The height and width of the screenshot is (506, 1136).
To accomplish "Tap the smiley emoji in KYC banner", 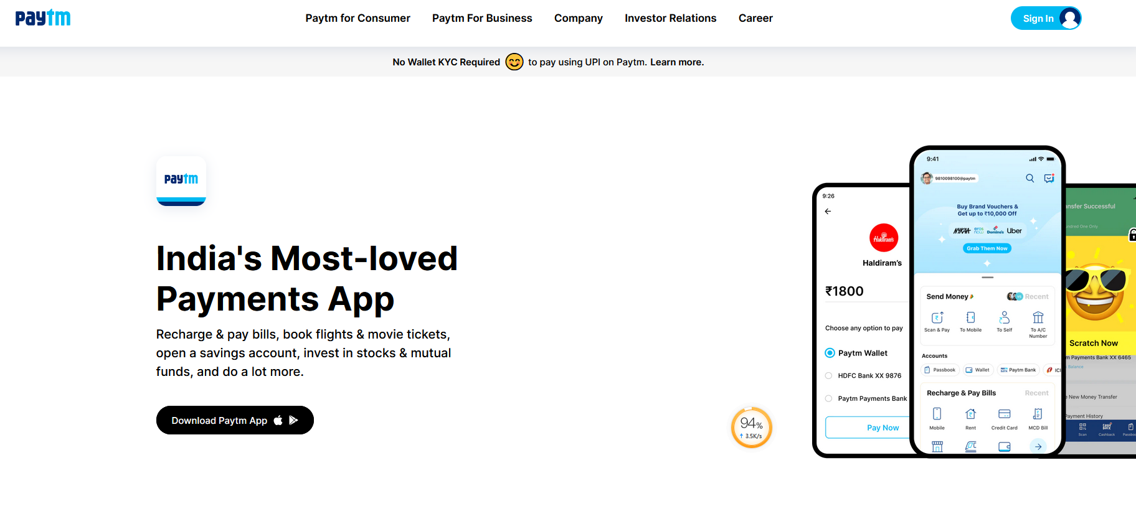I will tap(514, 62).
